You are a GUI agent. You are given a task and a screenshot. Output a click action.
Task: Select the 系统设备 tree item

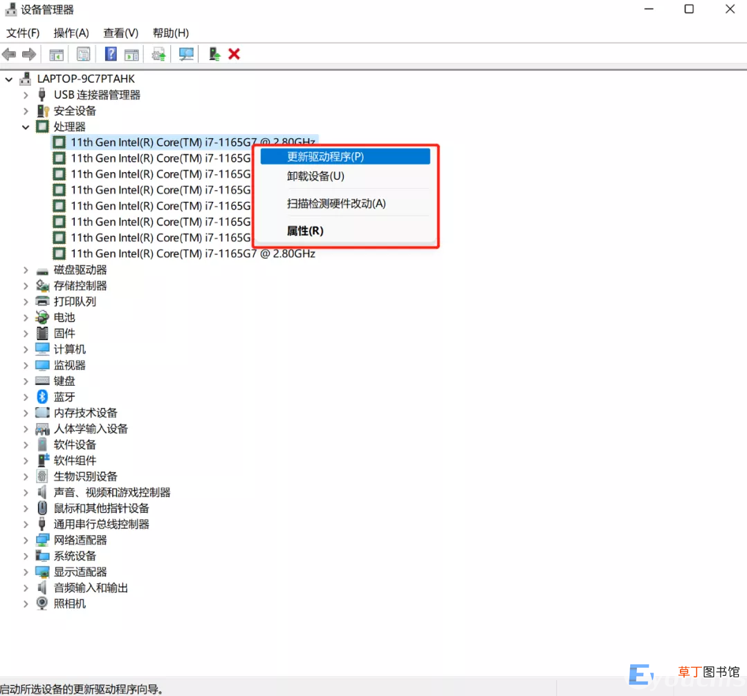75,556
